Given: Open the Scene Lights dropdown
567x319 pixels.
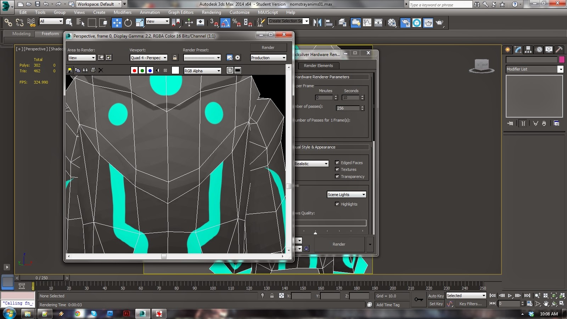Looking at the screenshot, I should tap(363, 194).
